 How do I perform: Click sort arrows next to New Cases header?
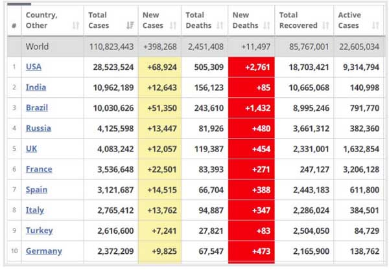173,26
